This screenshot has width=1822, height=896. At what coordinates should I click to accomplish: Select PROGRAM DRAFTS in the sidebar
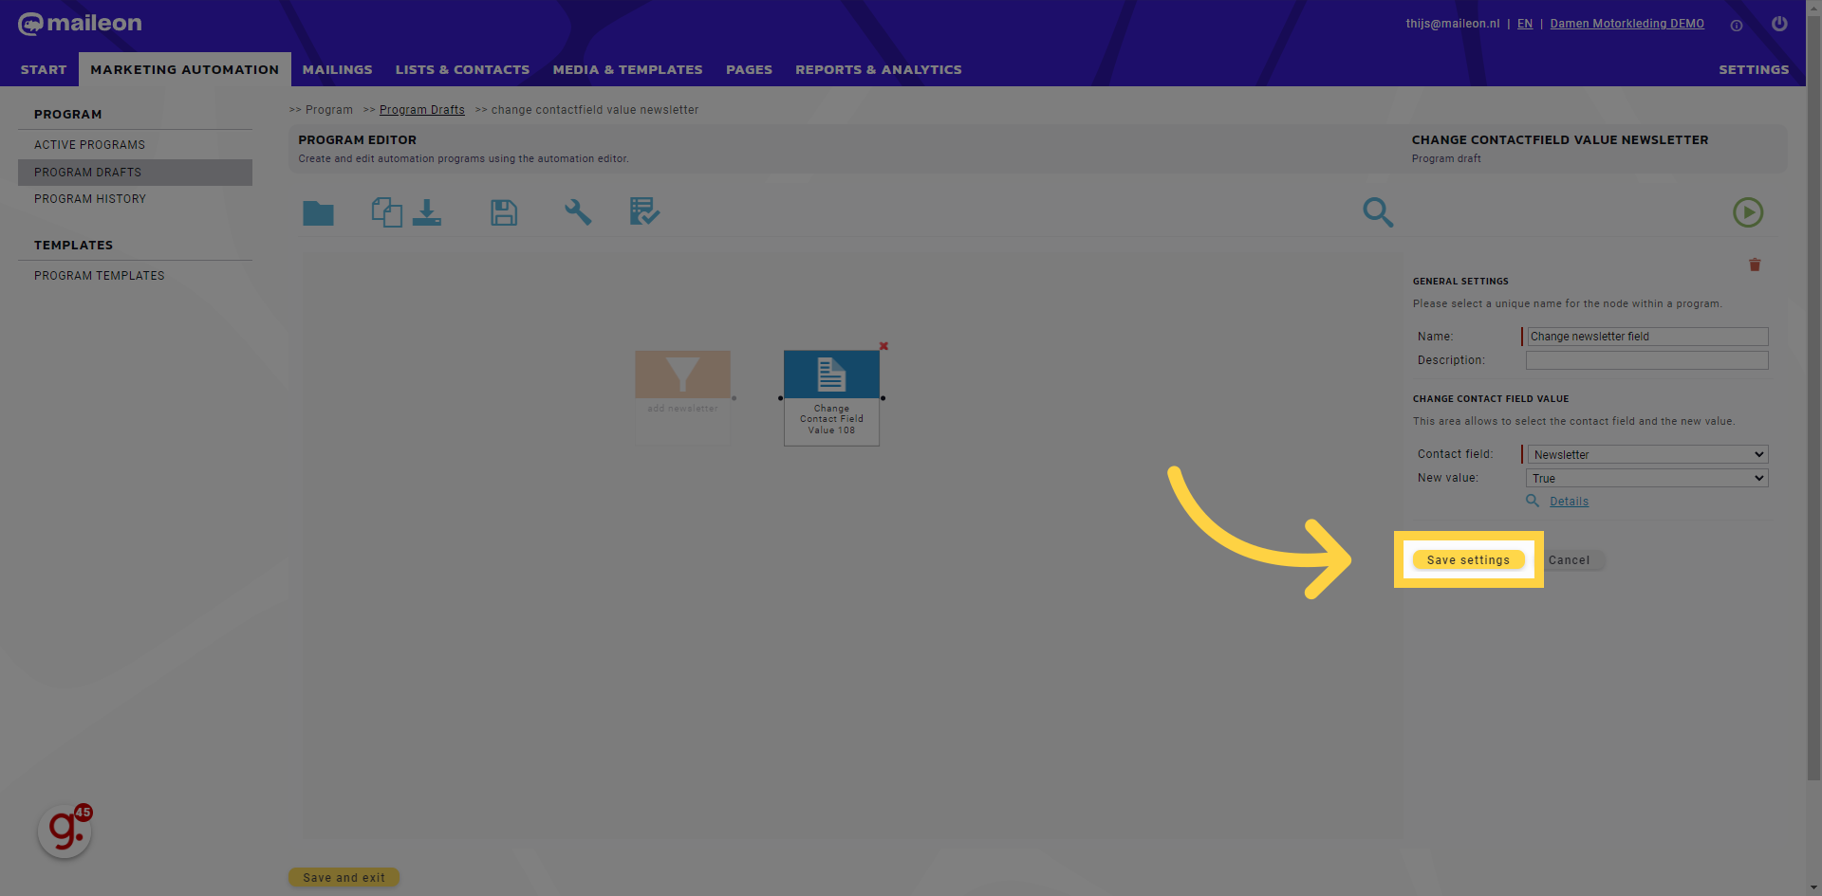coord(136,173)
